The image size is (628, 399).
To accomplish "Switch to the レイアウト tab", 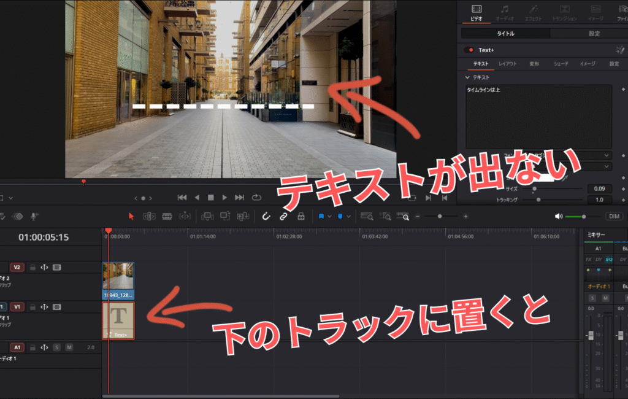I will [507, 64].
